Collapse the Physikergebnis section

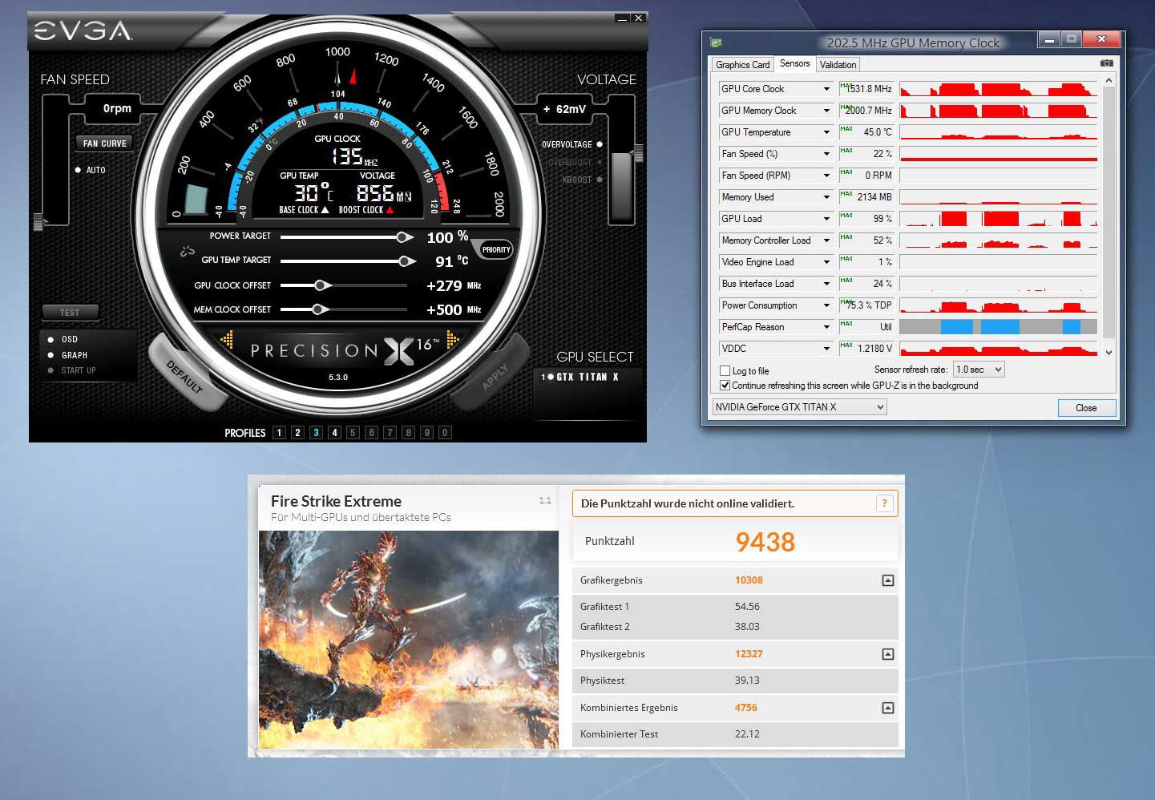[888, 654]
